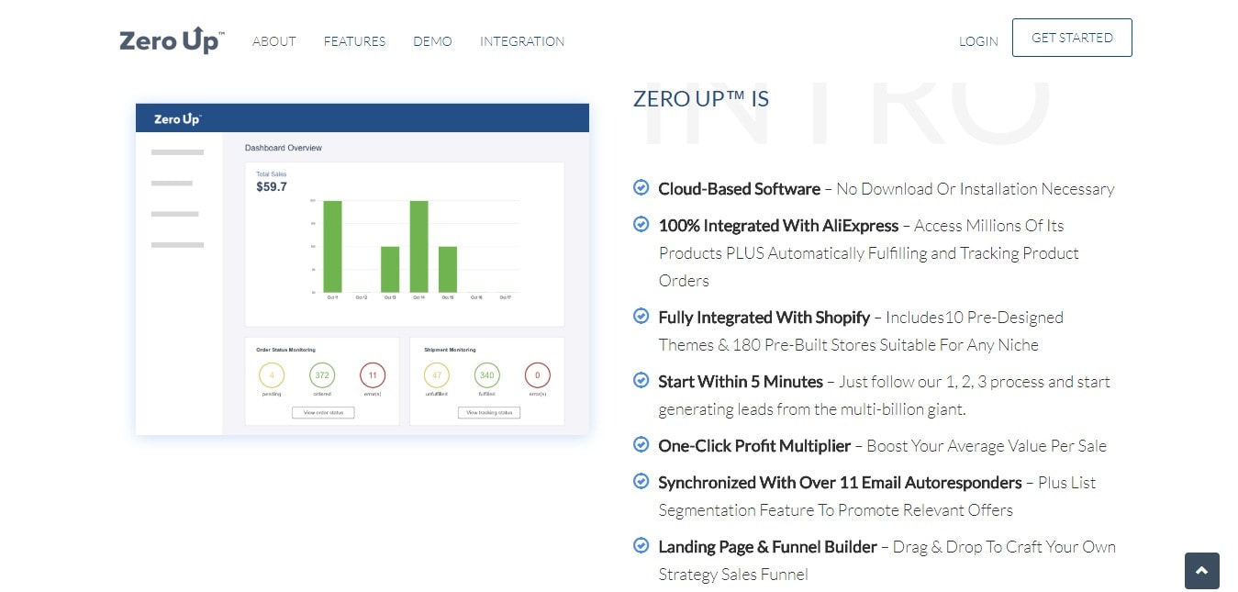Viewport: 1238px width, 592px height.
Task: Click the 100% Integrated With AliExpress text
Action: (x=778, y=226)
